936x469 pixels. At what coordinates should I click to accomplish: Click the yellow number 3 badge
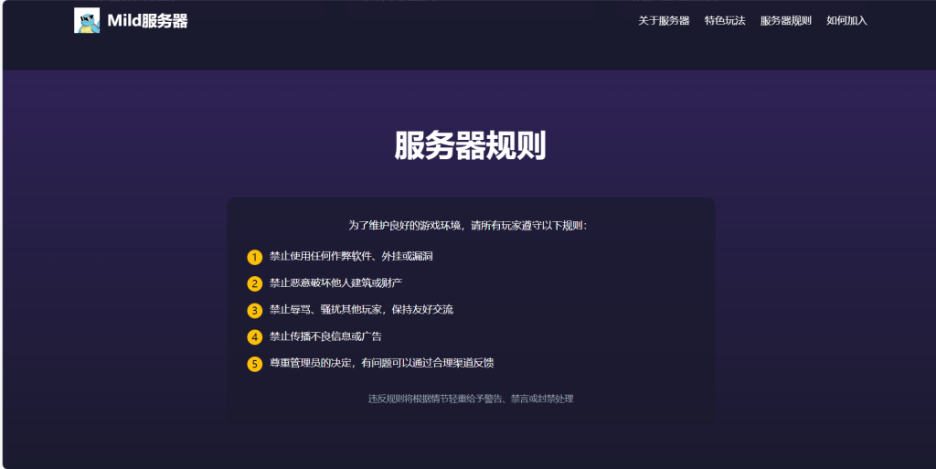[x=255, y=310]
